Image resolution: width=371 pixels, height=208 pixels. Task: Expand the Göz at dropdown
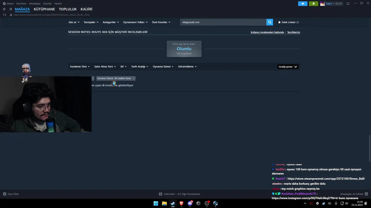coord(74,22)
